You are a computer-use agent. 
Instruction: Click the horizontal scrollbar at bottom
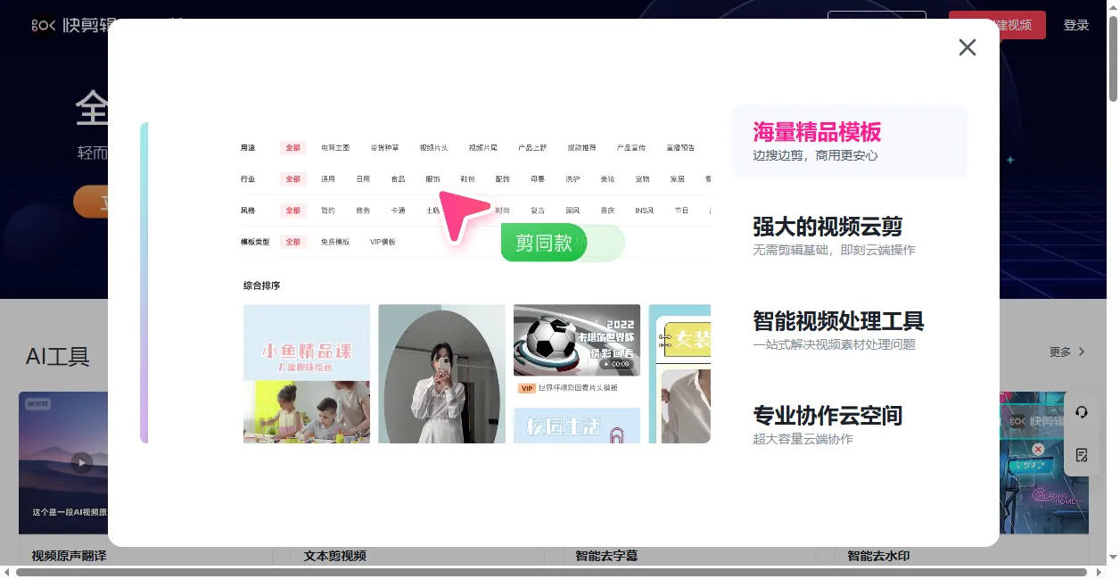tap(551, 572)
